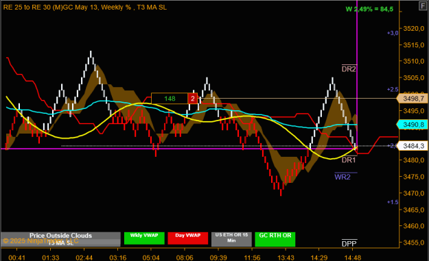The height and width of the screenshot is (261, 429).
Task: Click the 02:44 time axis label
Action: coord(84,258)
